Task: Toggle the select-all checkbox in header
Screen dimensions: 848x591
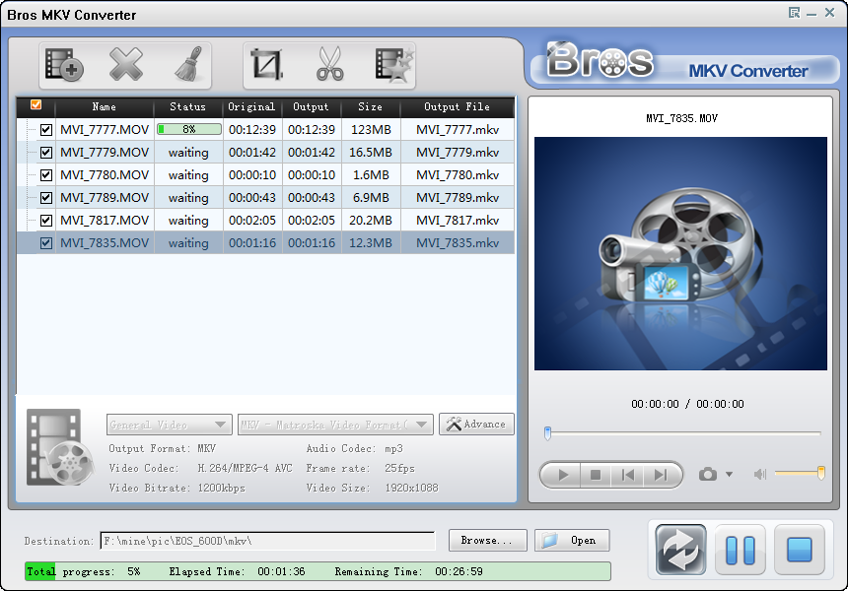Action: click(x=36, y=104)
